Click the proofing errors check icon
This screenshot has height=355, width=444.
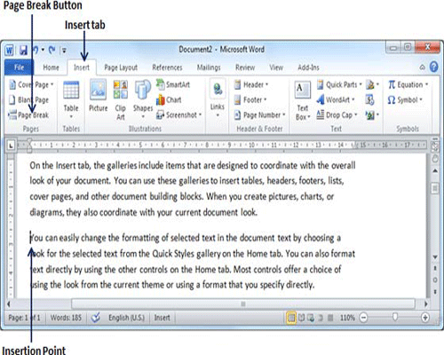click(96, 318)
